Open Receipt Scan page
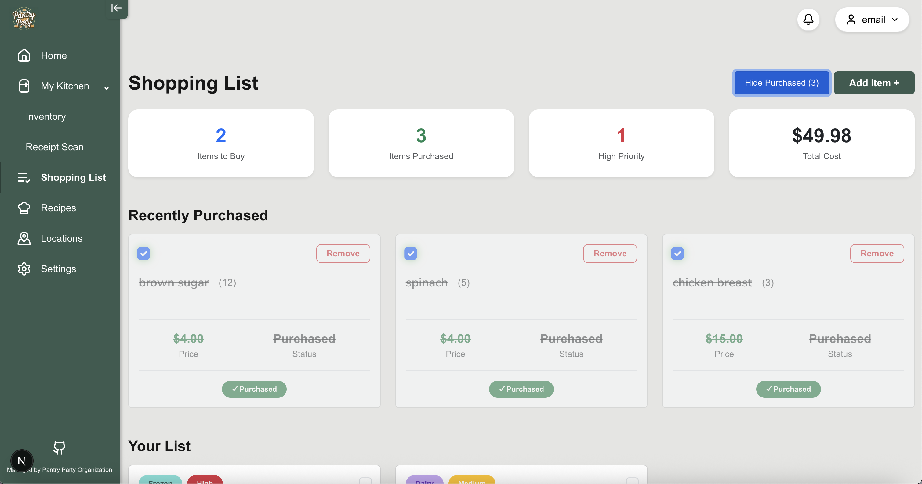This screenshot has width=922, height=484. (x=54, y=147)
